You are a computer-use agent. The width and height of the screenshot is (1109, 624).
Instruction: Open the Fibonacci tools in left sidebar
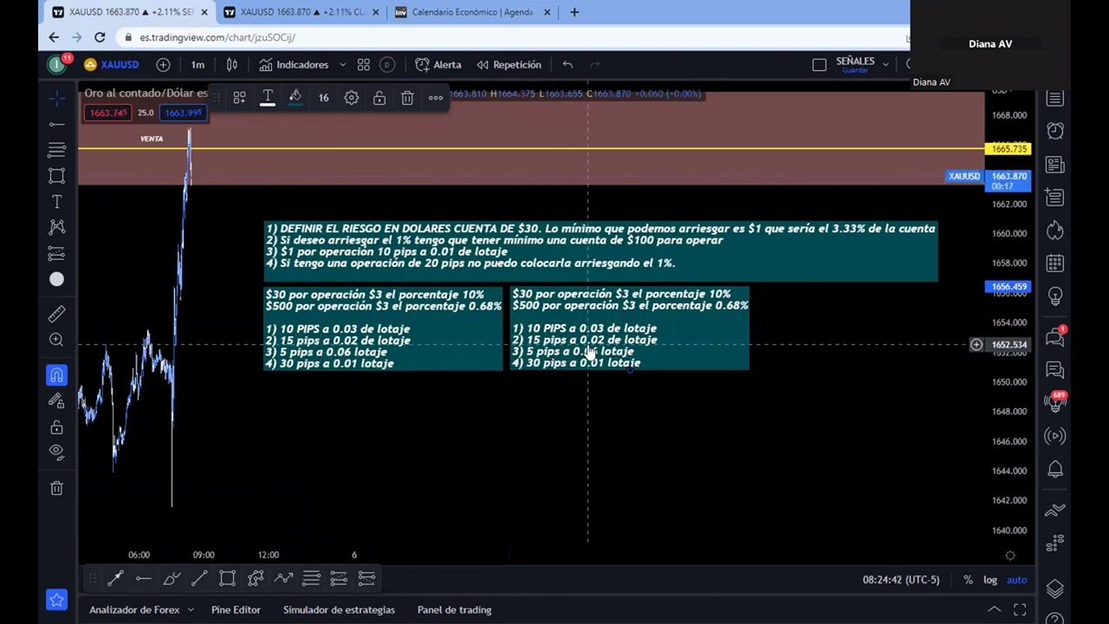[57, 150]
